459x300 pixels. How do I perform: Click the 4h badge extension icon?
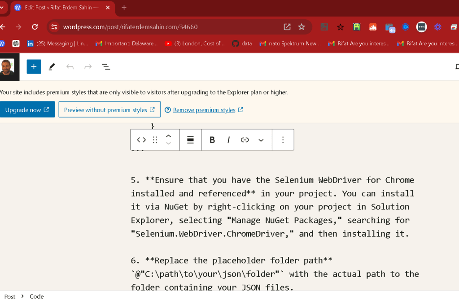[x=390, y=28]
